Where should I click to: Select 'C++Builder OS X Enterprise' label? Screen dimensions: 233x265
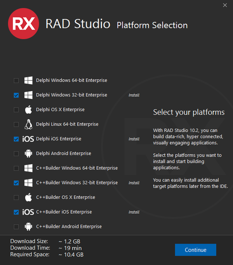tap(66, 197)
